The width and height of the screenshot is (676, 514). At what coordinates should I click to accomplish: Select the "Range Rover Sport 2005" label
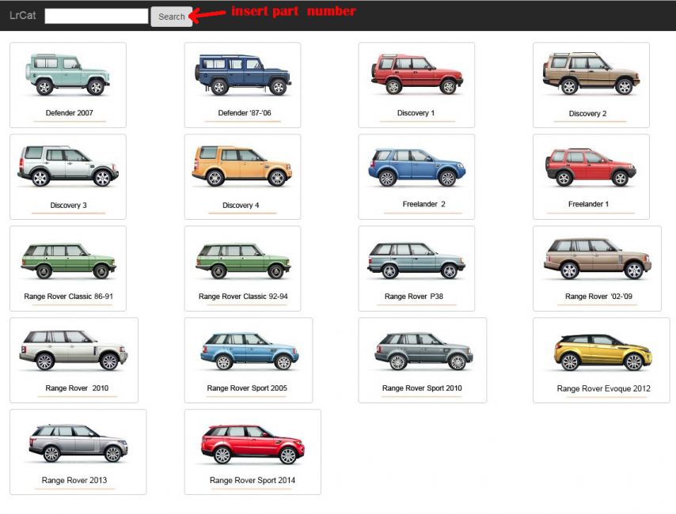[x=247, y=388]
